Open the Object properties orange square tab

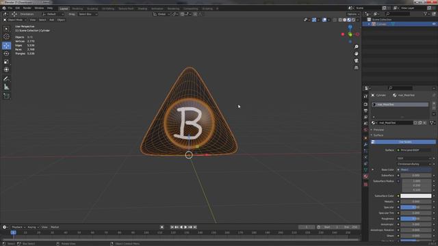(x=365, y=138)
